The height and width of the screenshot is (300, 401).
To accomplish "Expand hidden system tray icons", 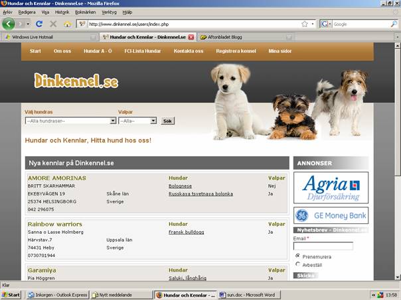I will click(x=373, y=295).
